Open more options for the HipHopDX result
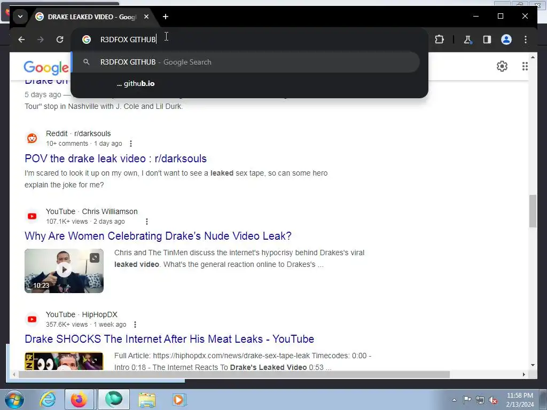This screenshot has height=410, width=547. click(135, 325)
